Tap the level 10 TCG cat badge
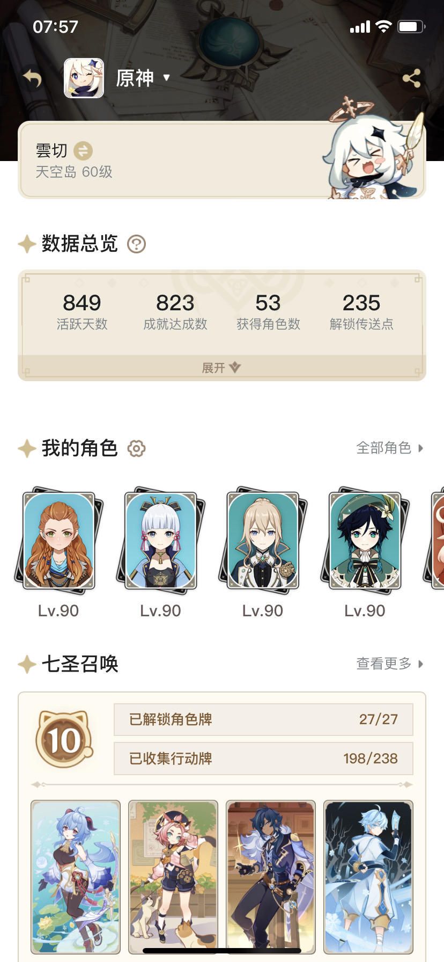The width and height of the screenshot is (444, 962). (x=65, y=739)
